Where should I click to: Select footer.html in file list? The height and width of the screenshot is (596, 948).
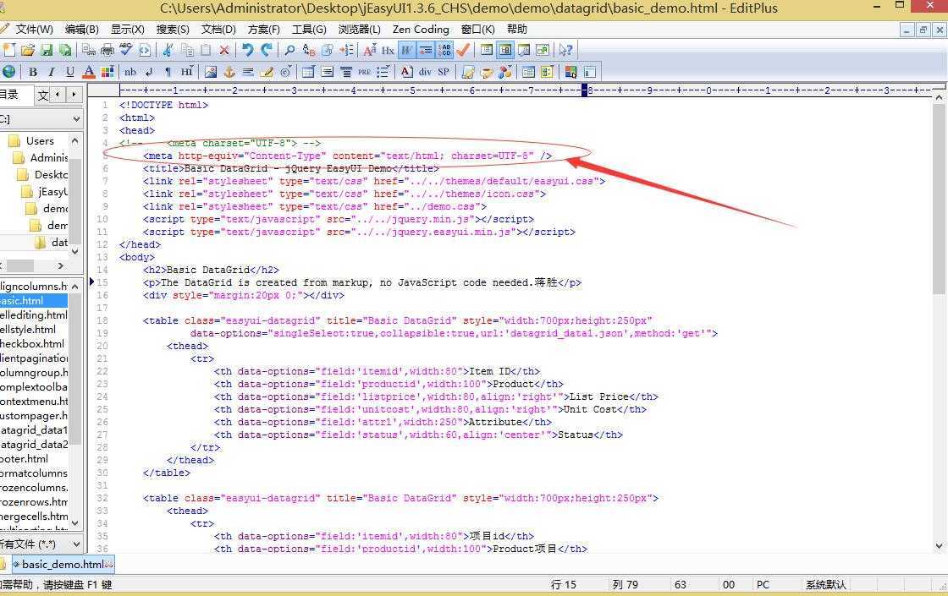click(25, 458)
